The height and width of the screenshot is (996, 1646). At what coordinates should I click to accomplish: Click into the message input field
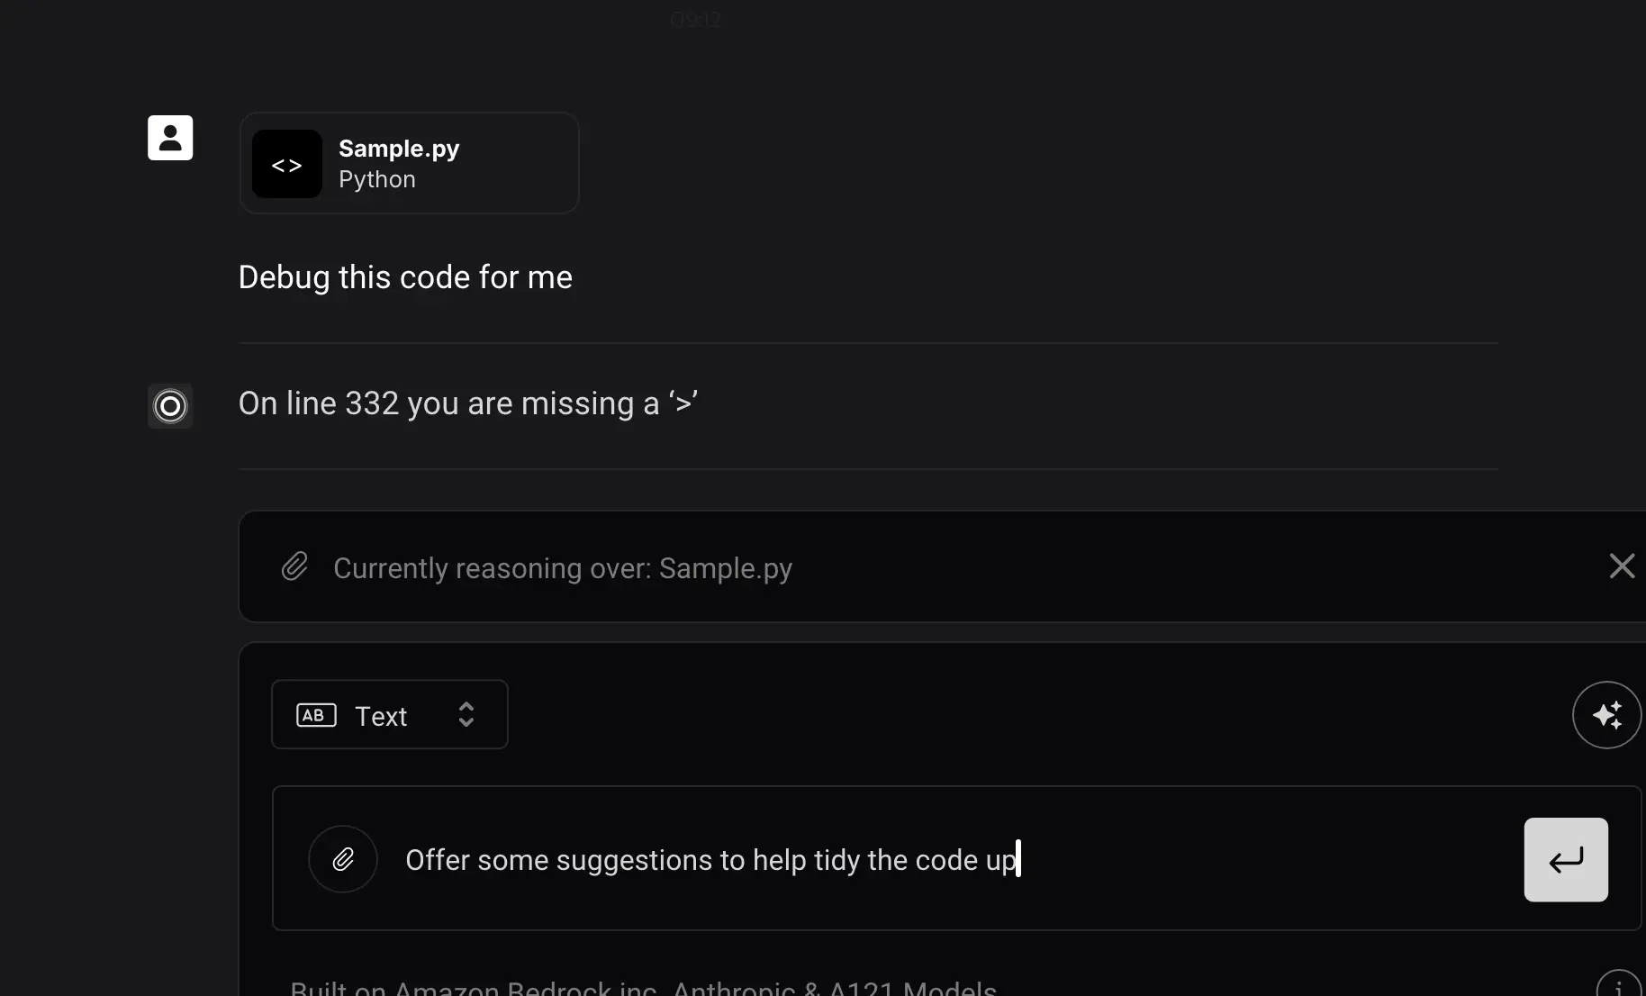pyautogui.click(x=956, y=858)
